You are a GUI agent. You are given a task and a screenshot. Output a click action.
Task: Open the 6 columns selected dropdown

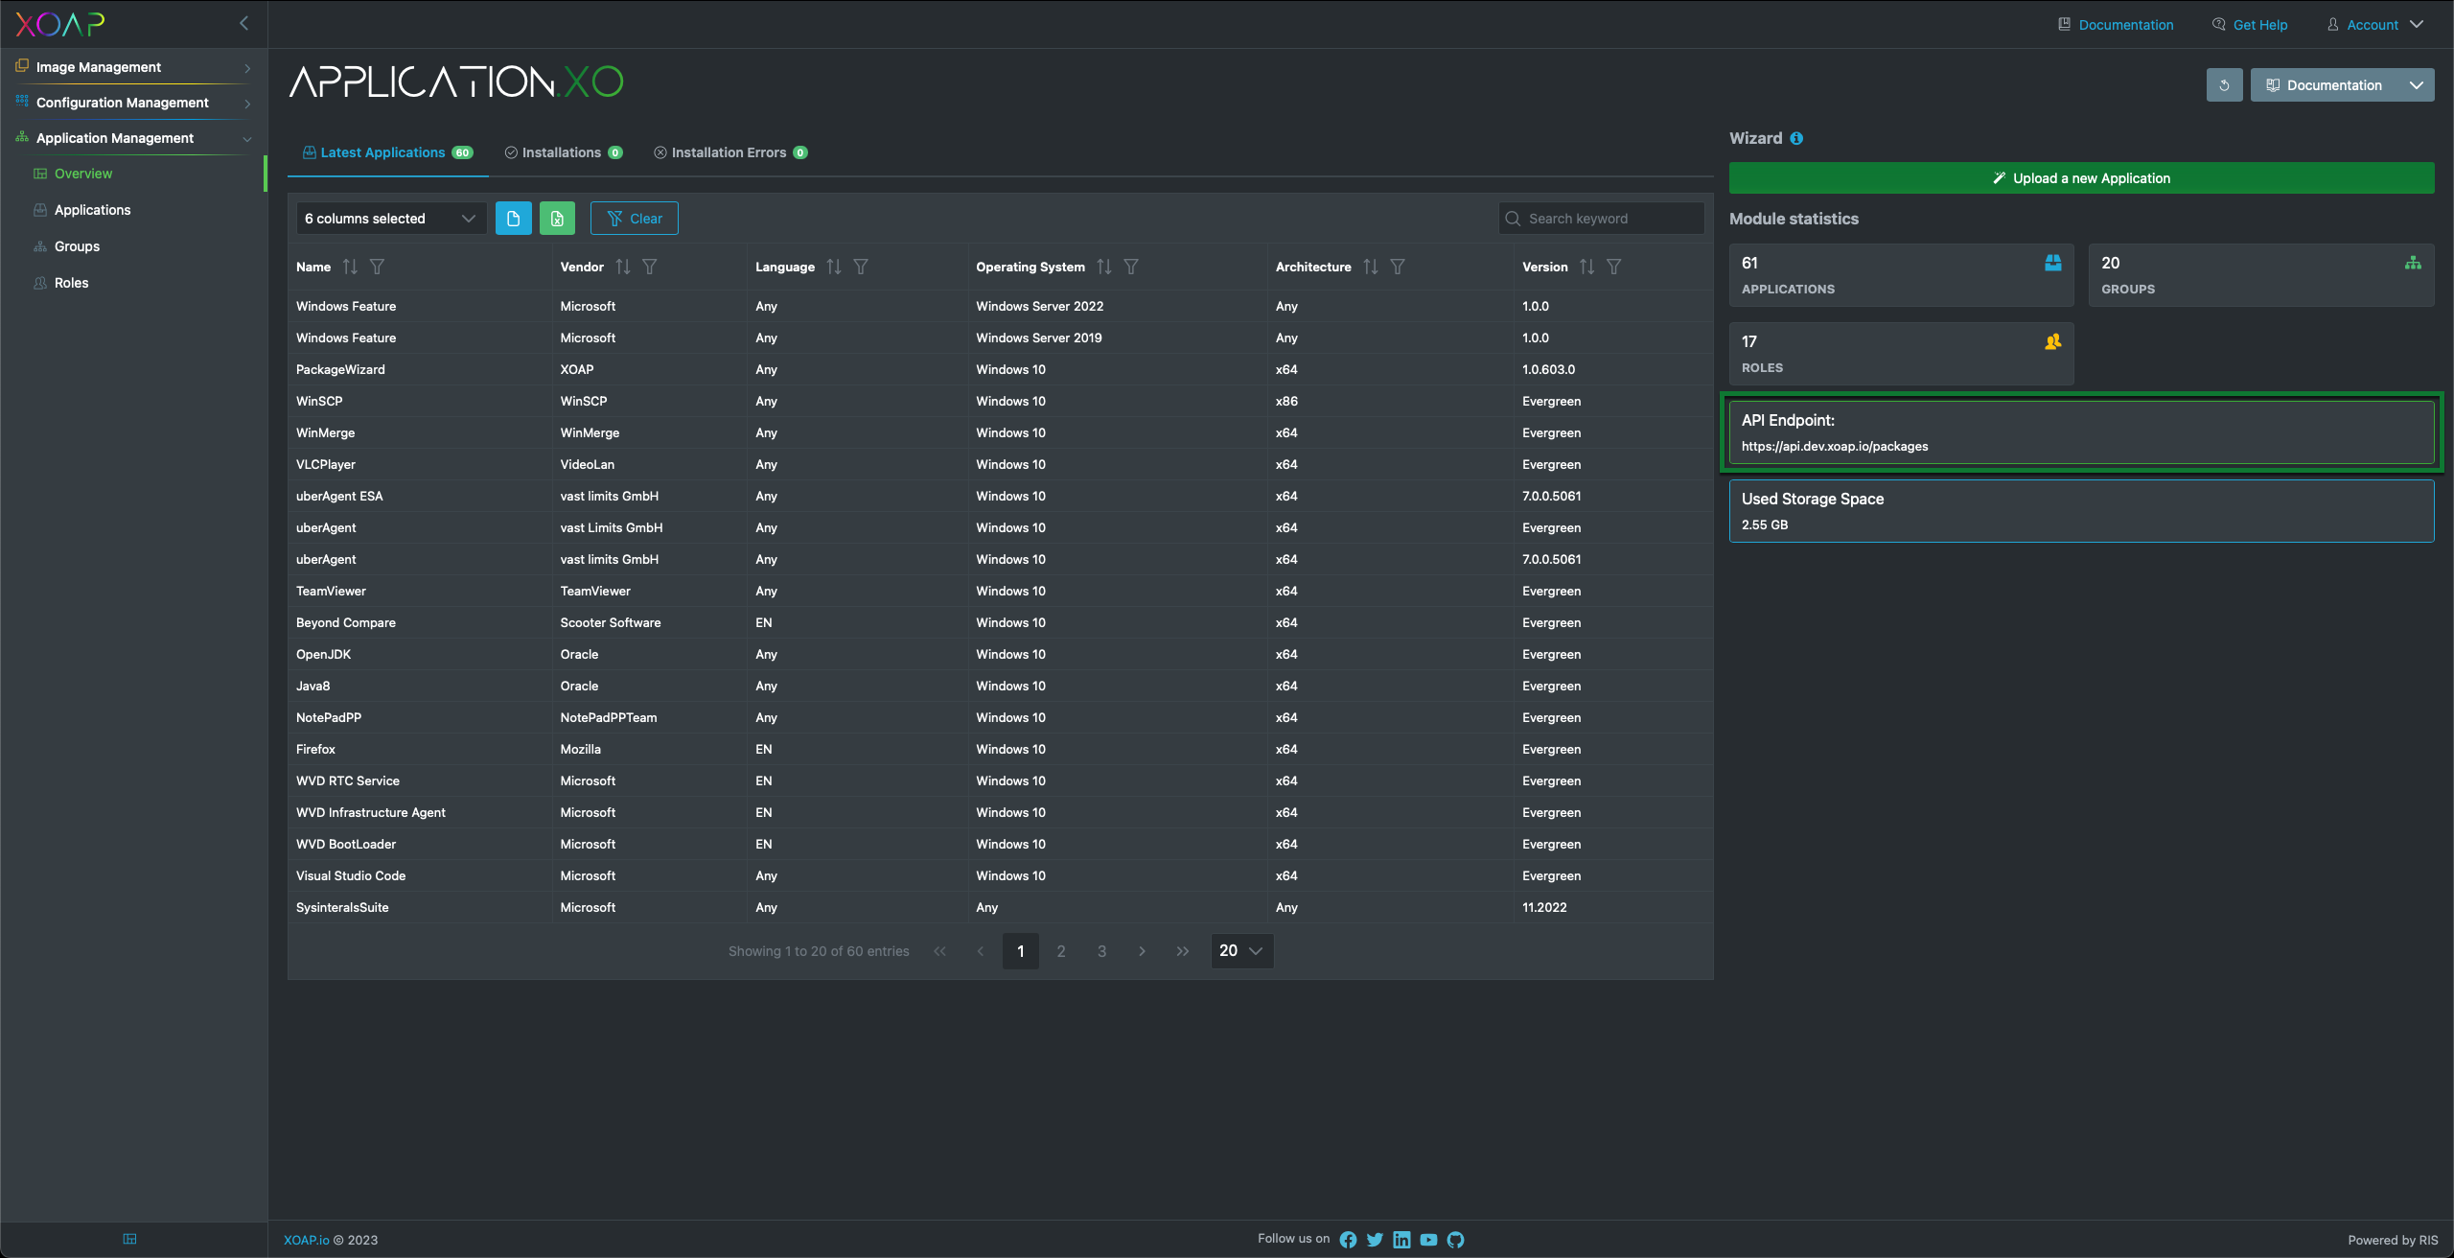click(390, 219)
